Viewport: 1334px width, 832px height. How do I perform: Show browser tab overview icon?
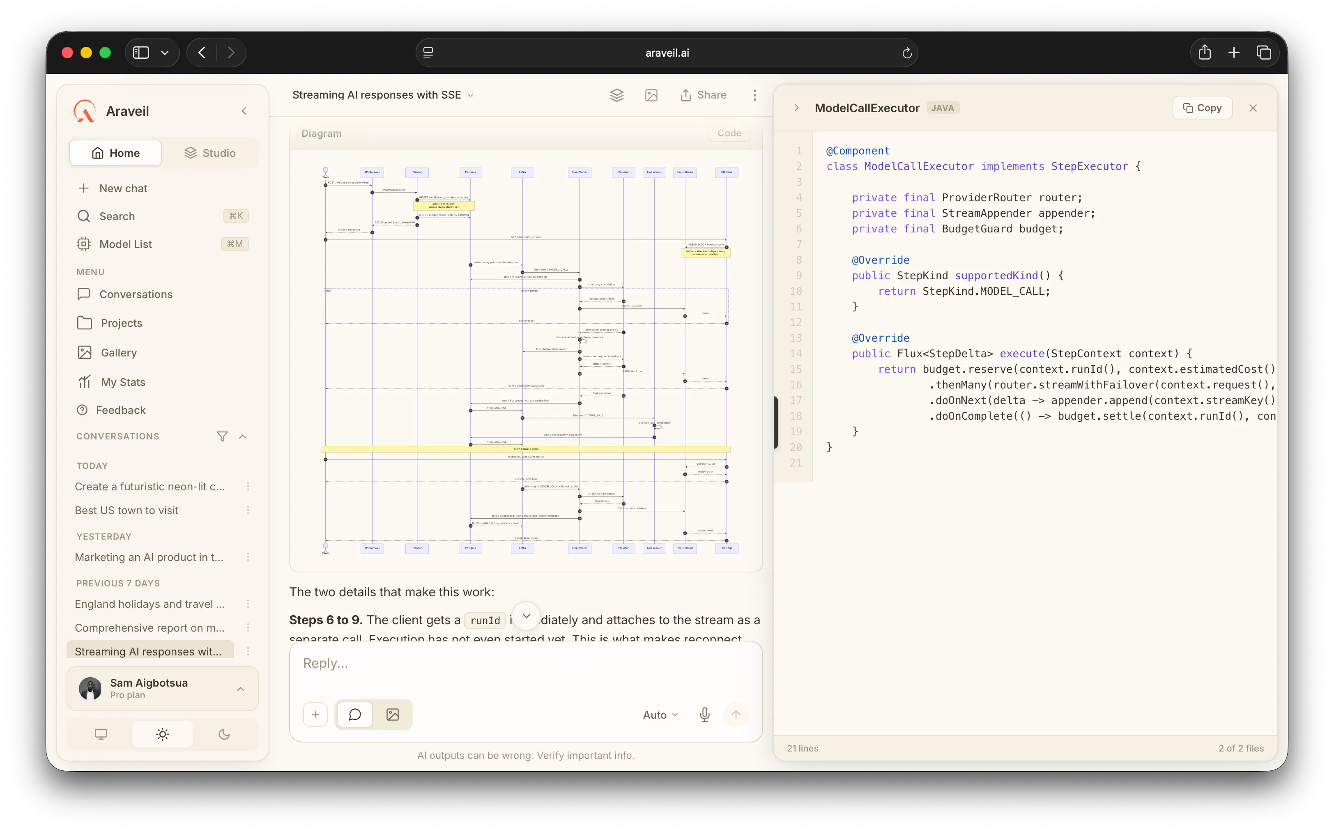point(1263,52)
